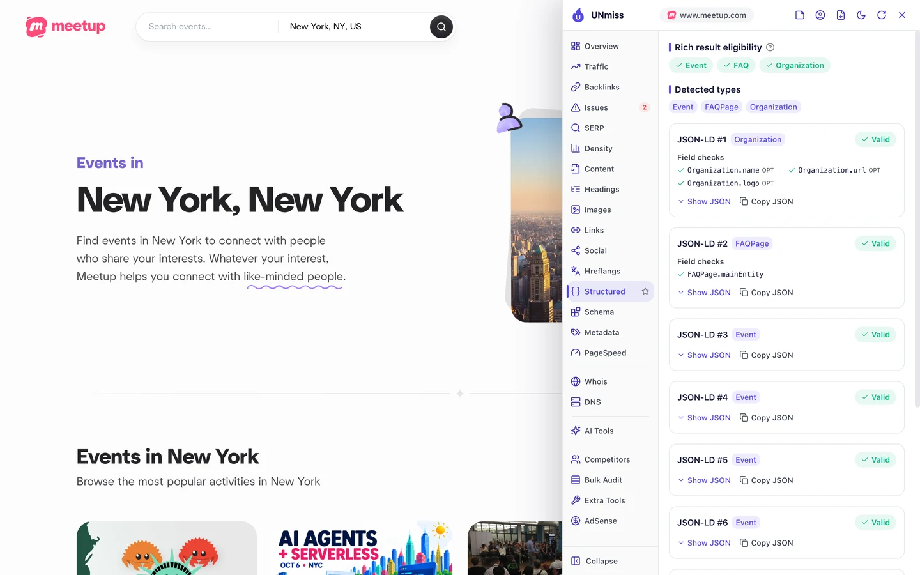Expand Show JSON for JSON-LD #1 Organization
The height and width of the screenshot is (575, 920).
pos(704,201)
